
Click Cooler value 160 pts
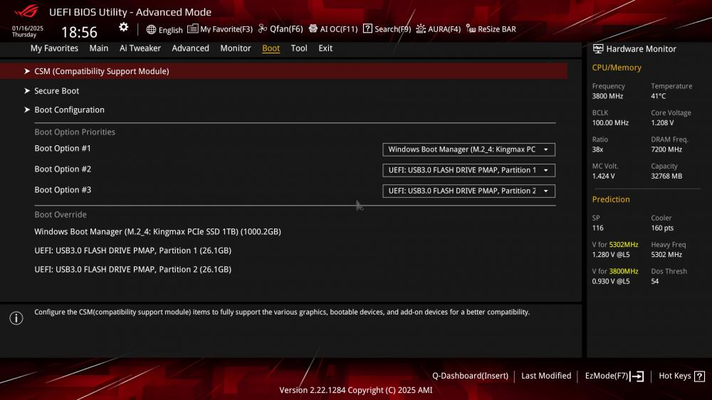point(662,228)
